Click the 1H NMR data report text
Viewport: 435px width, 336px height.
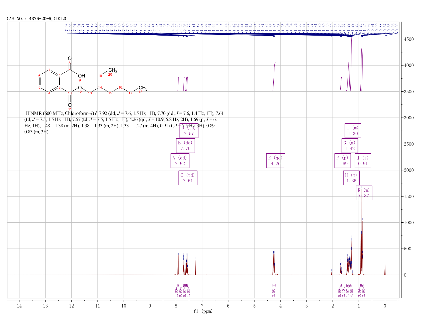pos(124,123)
